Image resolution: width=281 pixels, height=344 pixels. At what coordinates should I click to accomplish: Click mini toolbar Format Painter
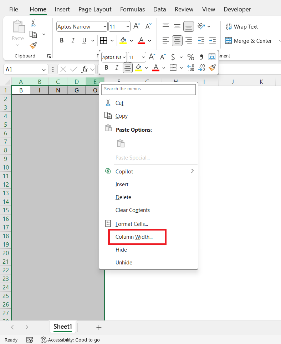point(212,67)
